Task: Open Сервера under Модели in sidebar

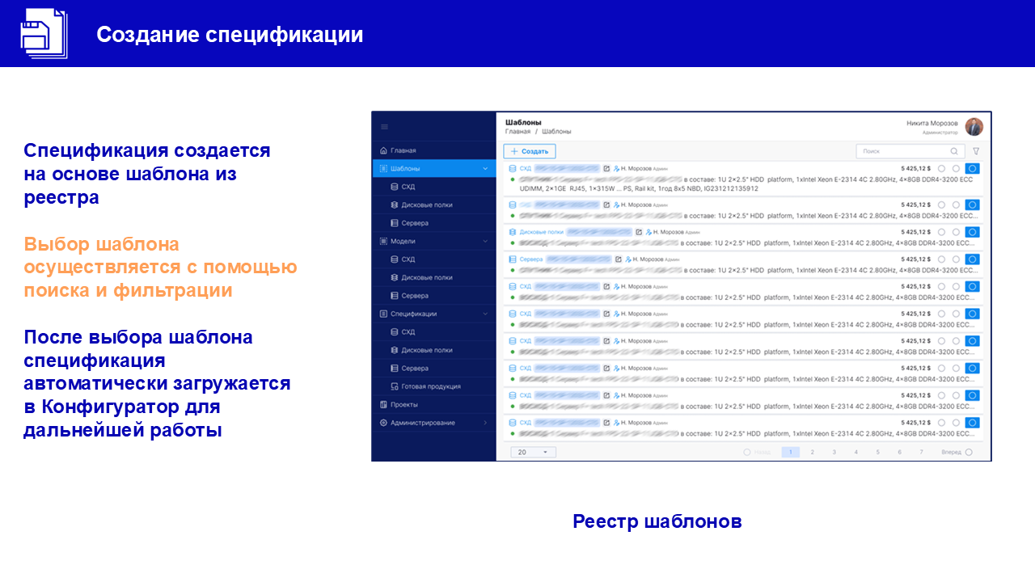Action: coord(434,296)
